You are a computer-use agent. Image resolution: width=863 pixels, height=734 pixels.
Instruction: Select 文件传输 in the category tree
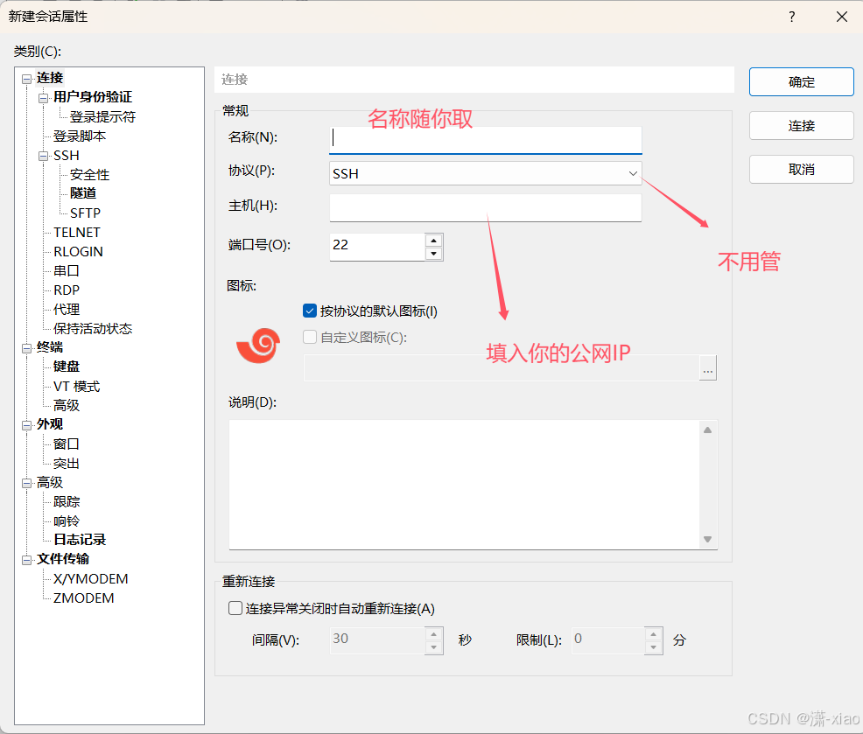(x=63, y=559)
